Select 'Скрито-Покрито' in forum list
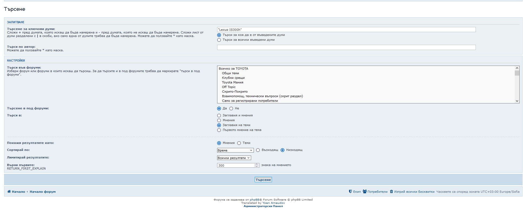525x213 pixels. (x=366, y=92)
